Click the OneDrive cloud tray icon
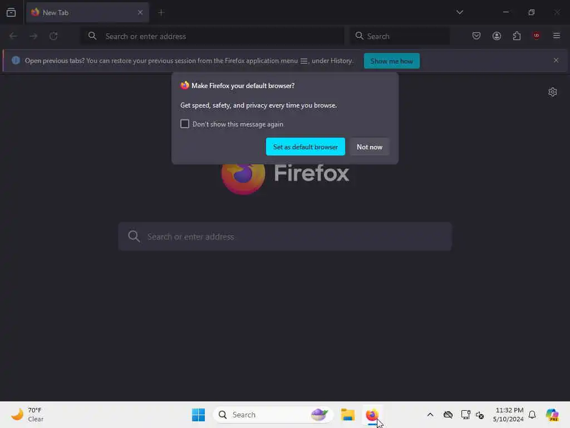Screen dimensions: 570x428 [448, 415]
